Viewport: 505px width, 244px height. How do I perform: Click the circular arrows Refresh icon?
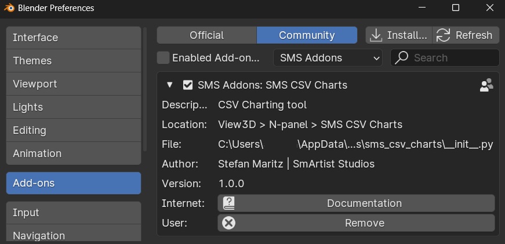click(443, 35)
